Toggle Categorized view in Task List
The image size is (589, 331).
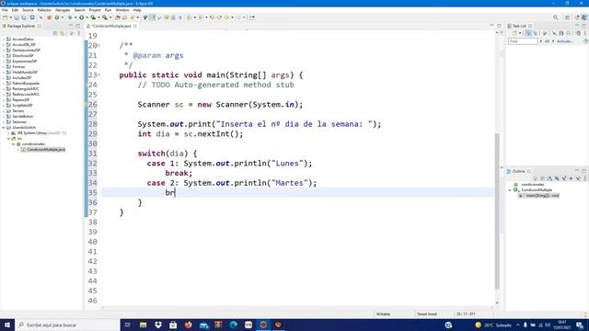click(x=528, y=33)
